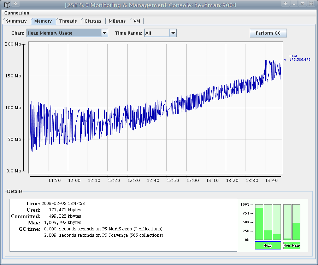
Task: Open the Classes tab
Action: 93,21
